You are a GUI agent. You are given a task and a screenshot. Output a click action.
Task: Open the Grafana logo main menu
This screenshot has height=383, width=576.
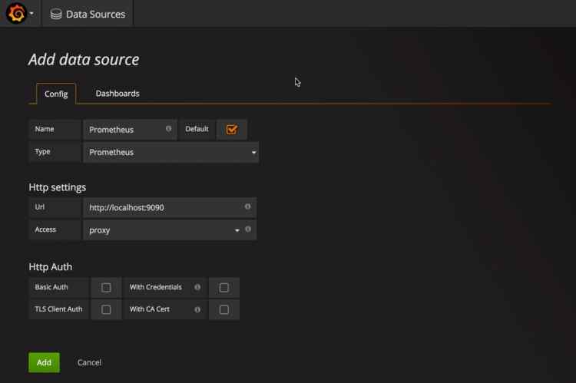[x=16, y=13]
